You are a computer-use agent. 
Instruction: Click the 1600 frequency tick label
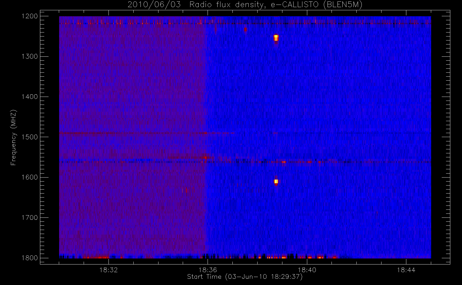pyautogui.click(x=30, y=177)
